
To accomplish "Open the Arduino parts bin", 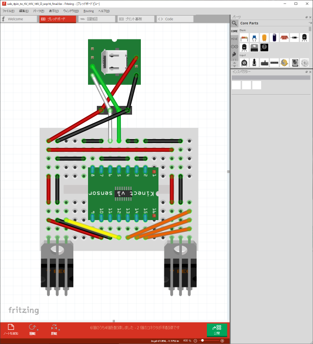I will point(234,46).
